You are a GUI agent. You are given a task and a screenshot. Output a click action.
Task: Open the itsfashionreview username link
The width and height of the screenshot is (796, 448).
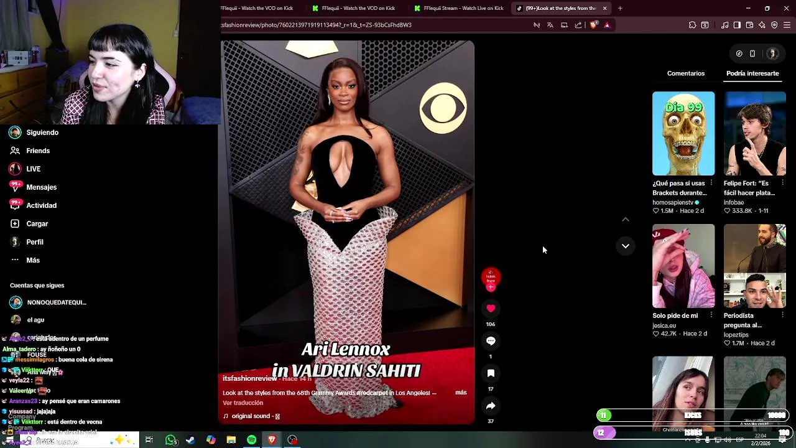tap(249, 378)
